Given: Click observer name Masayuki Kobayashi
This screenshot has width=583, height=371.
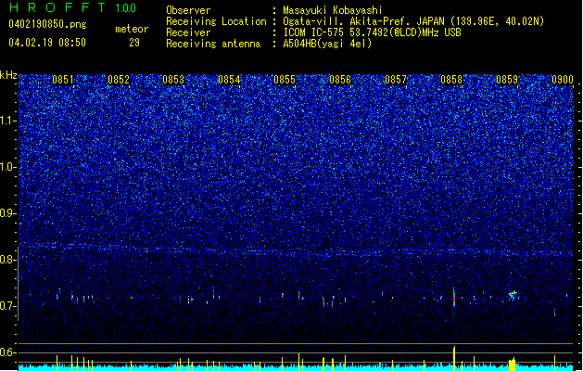Looking at the screenshot, I should pos(332,10).
